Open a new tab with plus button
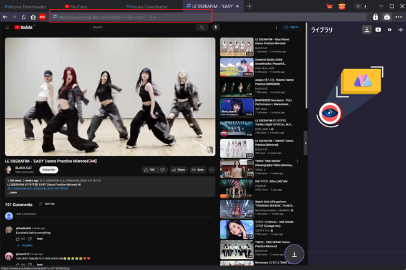The image size is (406, 270). 249,6
